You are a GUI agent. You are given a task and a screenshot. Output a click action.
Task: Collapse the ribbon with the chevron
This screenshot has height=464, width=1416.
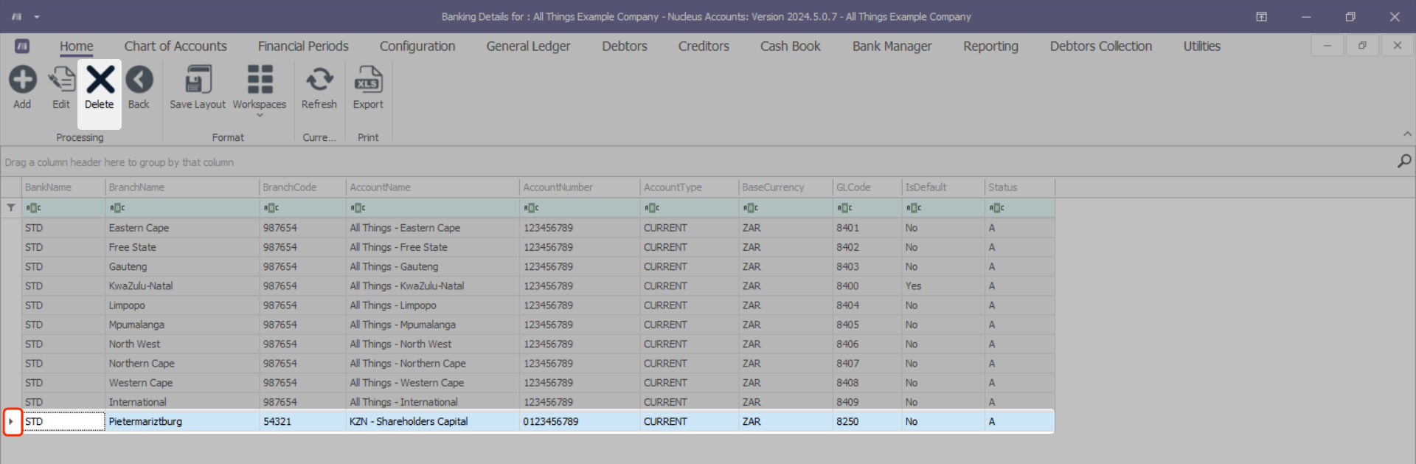click(1407, 134)
